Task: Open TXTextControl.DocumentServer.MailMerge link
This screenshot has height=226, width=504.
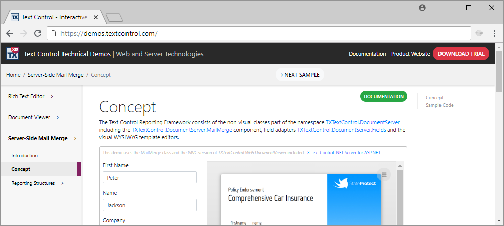Action: coord(181,130)
